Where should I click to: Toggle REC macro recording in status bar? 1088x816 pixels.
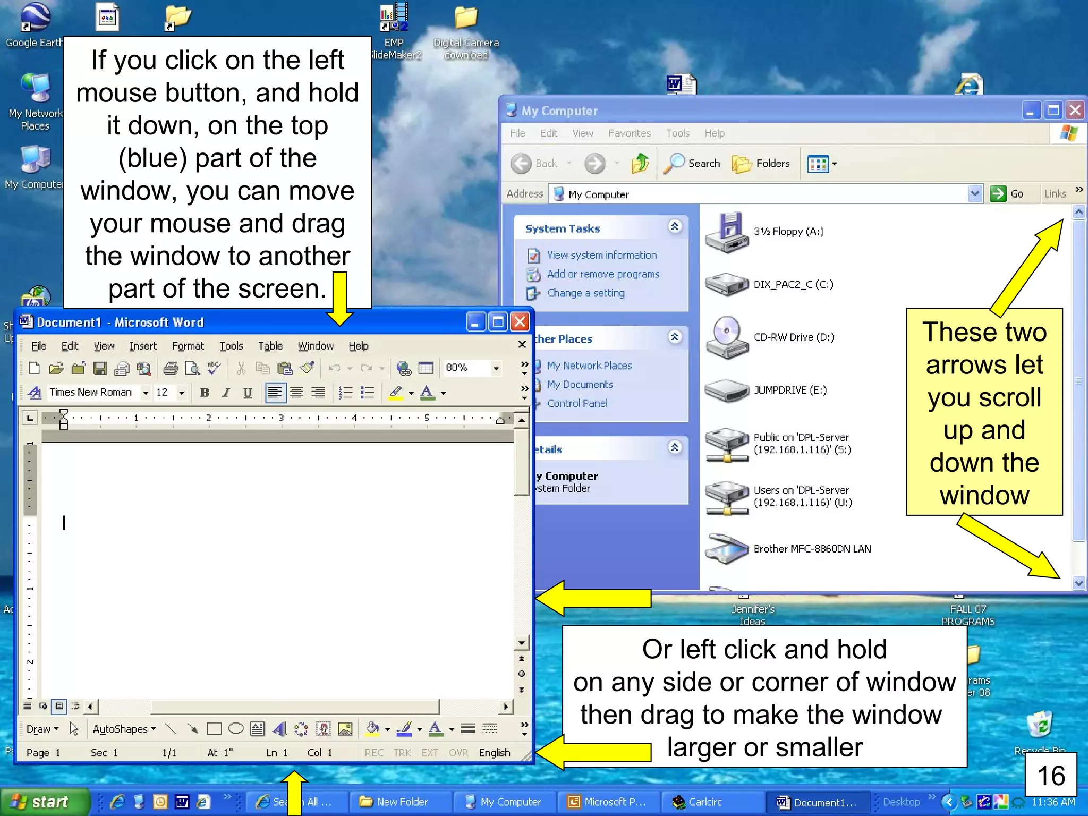pyautogui.click(x=374, y=753)
